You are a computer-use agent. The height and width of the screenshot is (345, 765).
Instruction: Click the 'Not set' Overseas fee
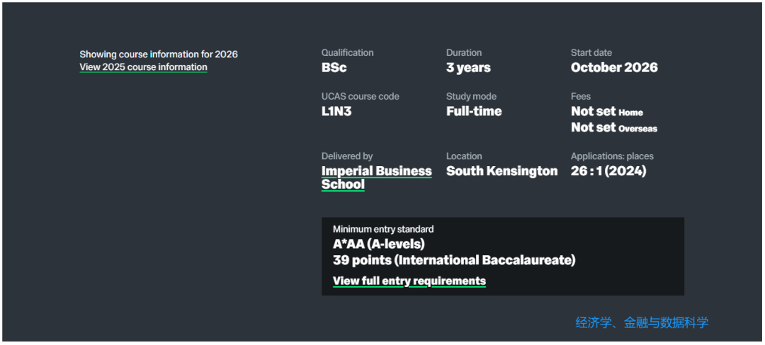594,128
